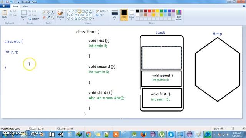This screenshot has width=246, height=138.
Task: Select the Color picker eyedropper tool
Action: click(x=48, y=17)
